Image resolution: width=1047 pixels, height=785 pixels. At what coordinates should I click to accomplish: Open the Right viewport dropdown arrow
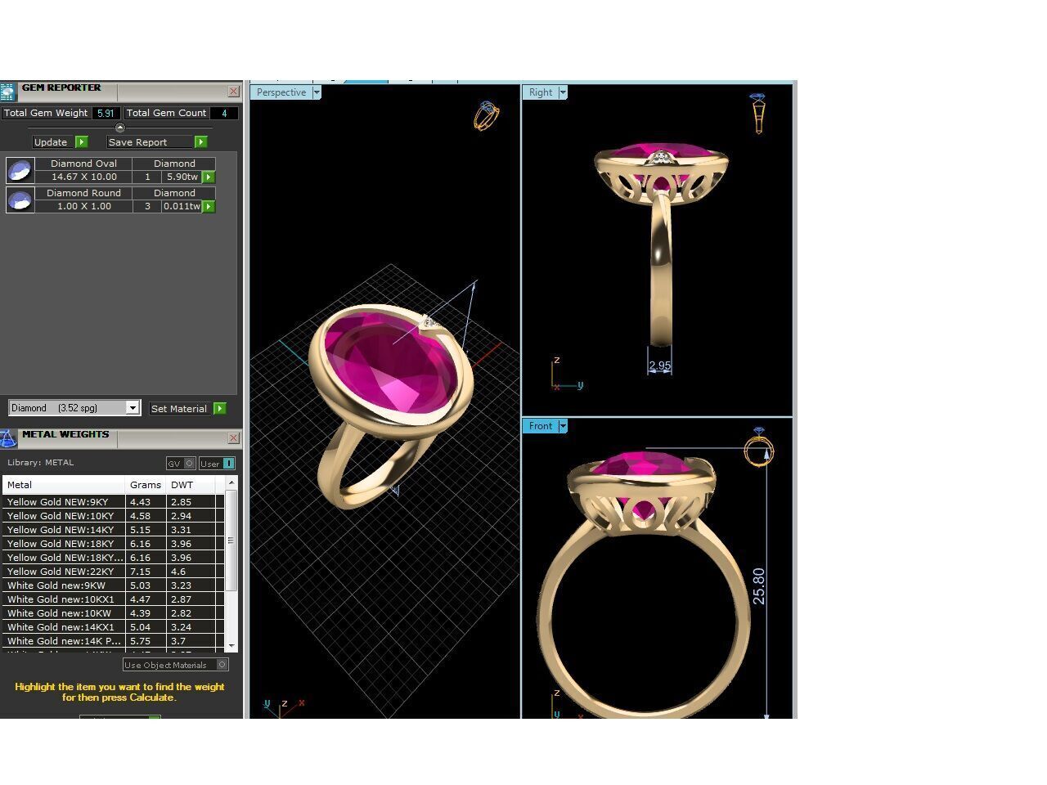pyautogui.click(x=563, y=92)
